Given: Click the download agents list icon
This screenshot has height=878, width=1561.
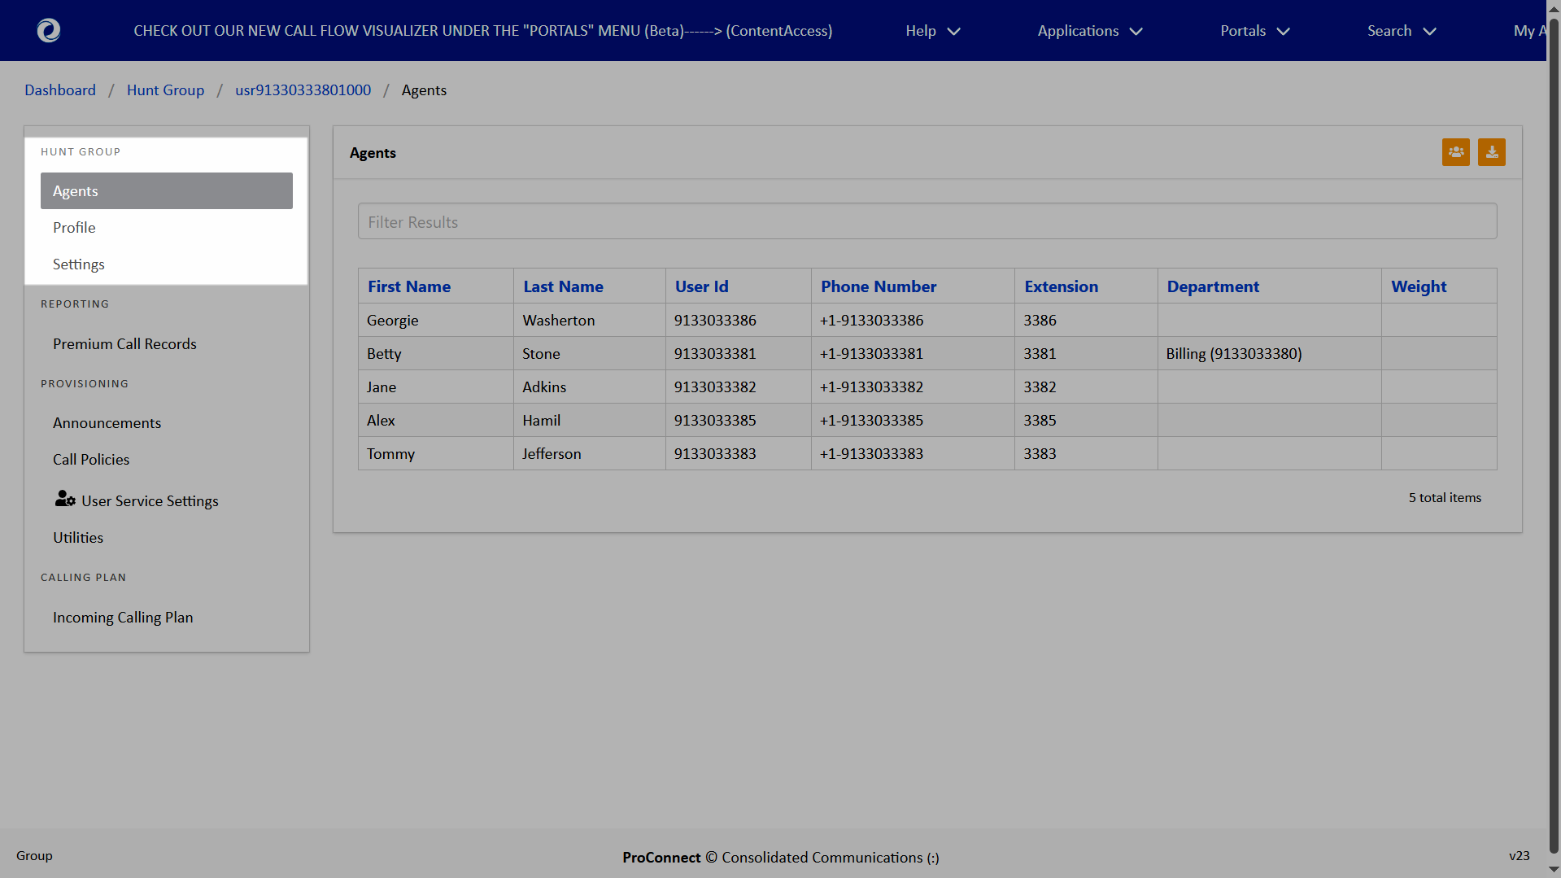Looking at the screenshot, I should click(1491, 152).
